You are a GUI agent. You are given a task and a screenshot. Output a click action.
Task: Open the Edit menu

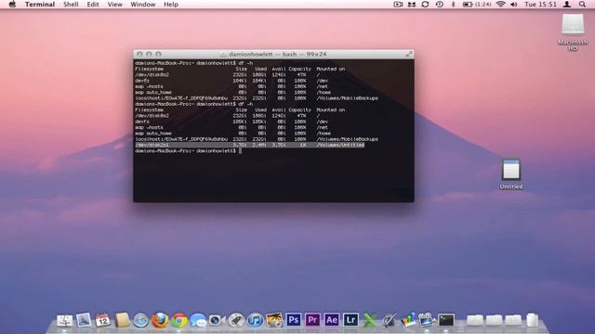[93, 4]
